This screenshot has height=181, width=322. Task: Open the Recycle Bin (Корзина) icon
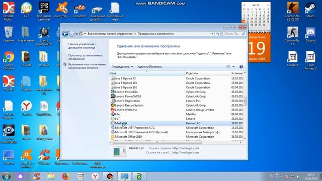click(x=9, y=34)
